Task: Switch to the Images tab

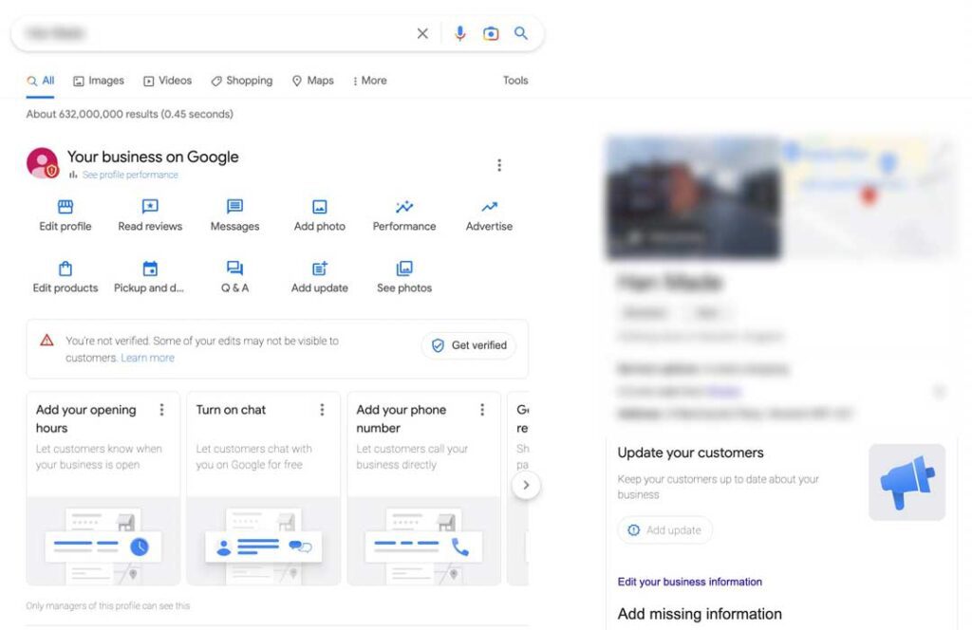Action: pyautogui.click(x=99, y=81)
